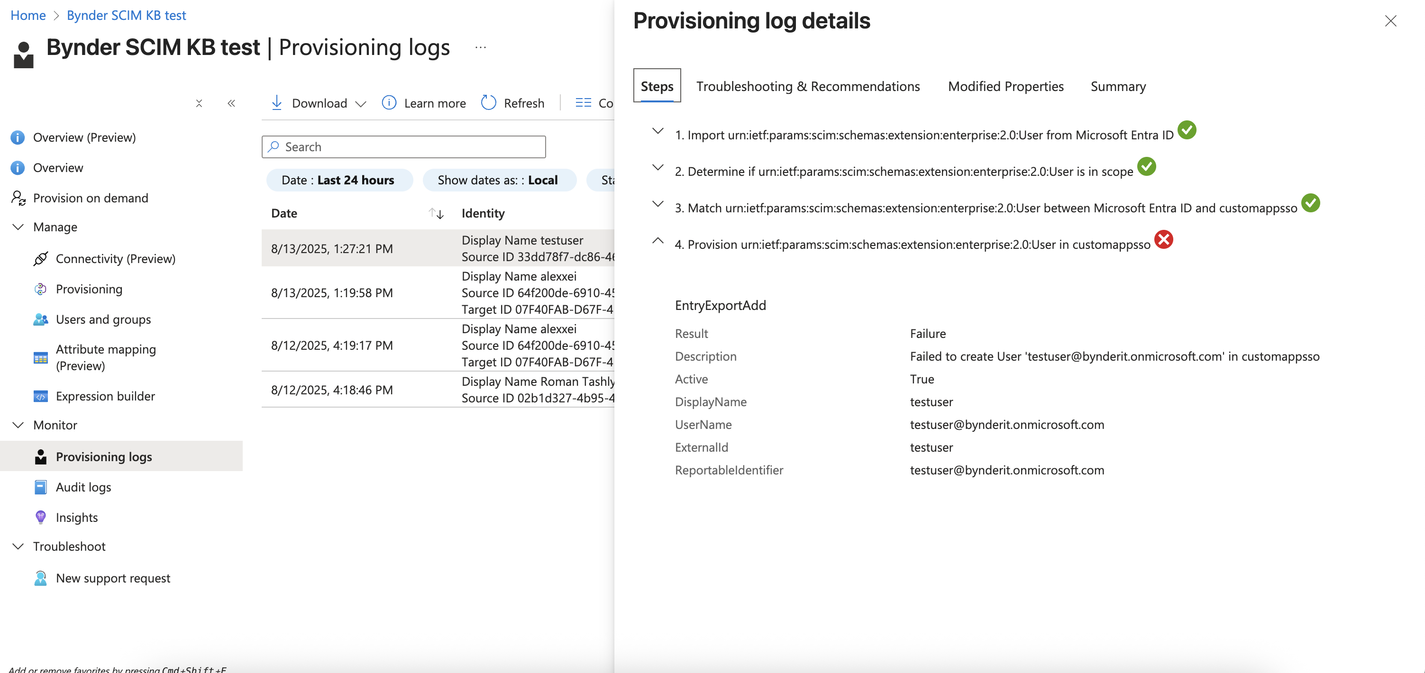Click the Active value True

(922, 379)
